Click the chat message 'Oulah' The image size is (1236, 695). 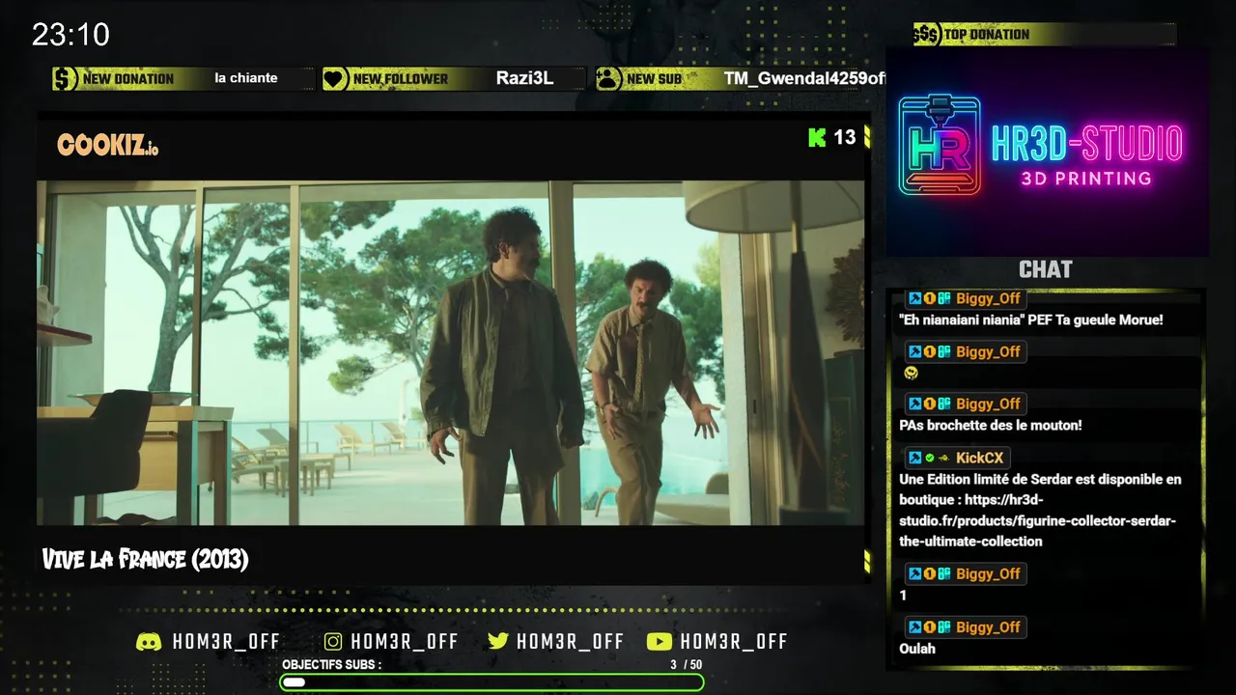click(x=917, y=649)
